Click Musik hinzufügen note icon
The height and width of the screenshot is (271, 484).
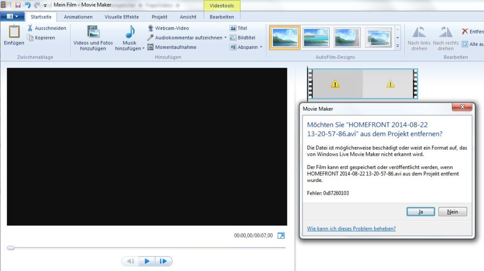tap(130, 32)
